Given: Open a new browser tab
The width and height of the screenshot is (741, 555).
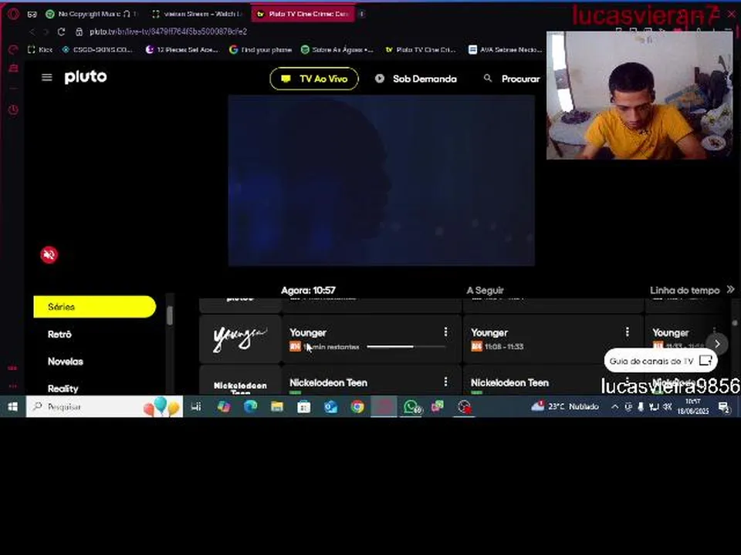Looking at the screenshot, I should (x=362, y=14).
